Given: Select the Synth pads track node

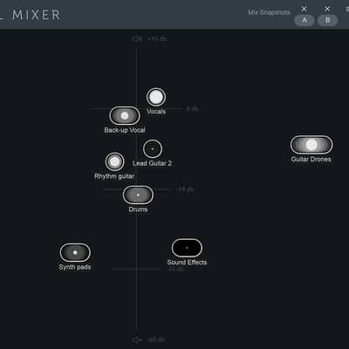Looking at the screenshot, I should (x=75, y=252).
